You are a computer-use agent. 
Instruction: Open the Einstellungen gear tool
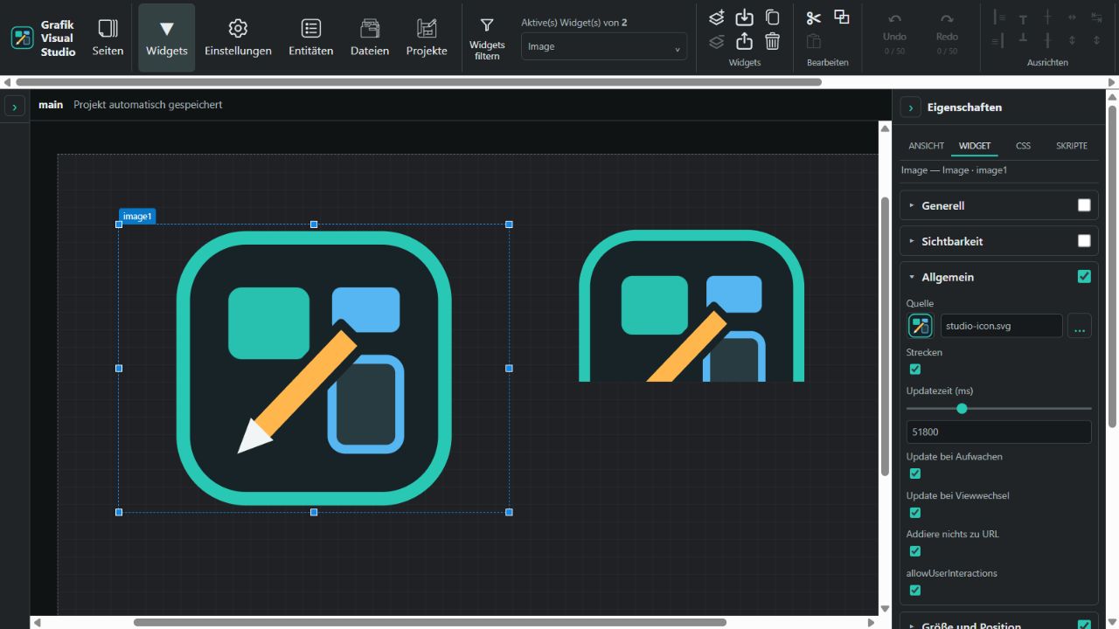click(x=238, y=38)
